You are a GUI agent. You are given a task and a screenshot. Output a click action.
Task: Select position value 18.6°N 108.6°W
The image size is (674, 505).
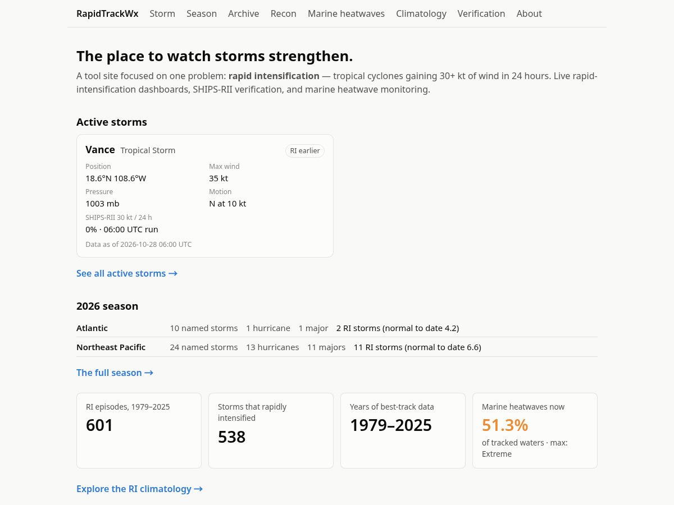tap(116, 178)
